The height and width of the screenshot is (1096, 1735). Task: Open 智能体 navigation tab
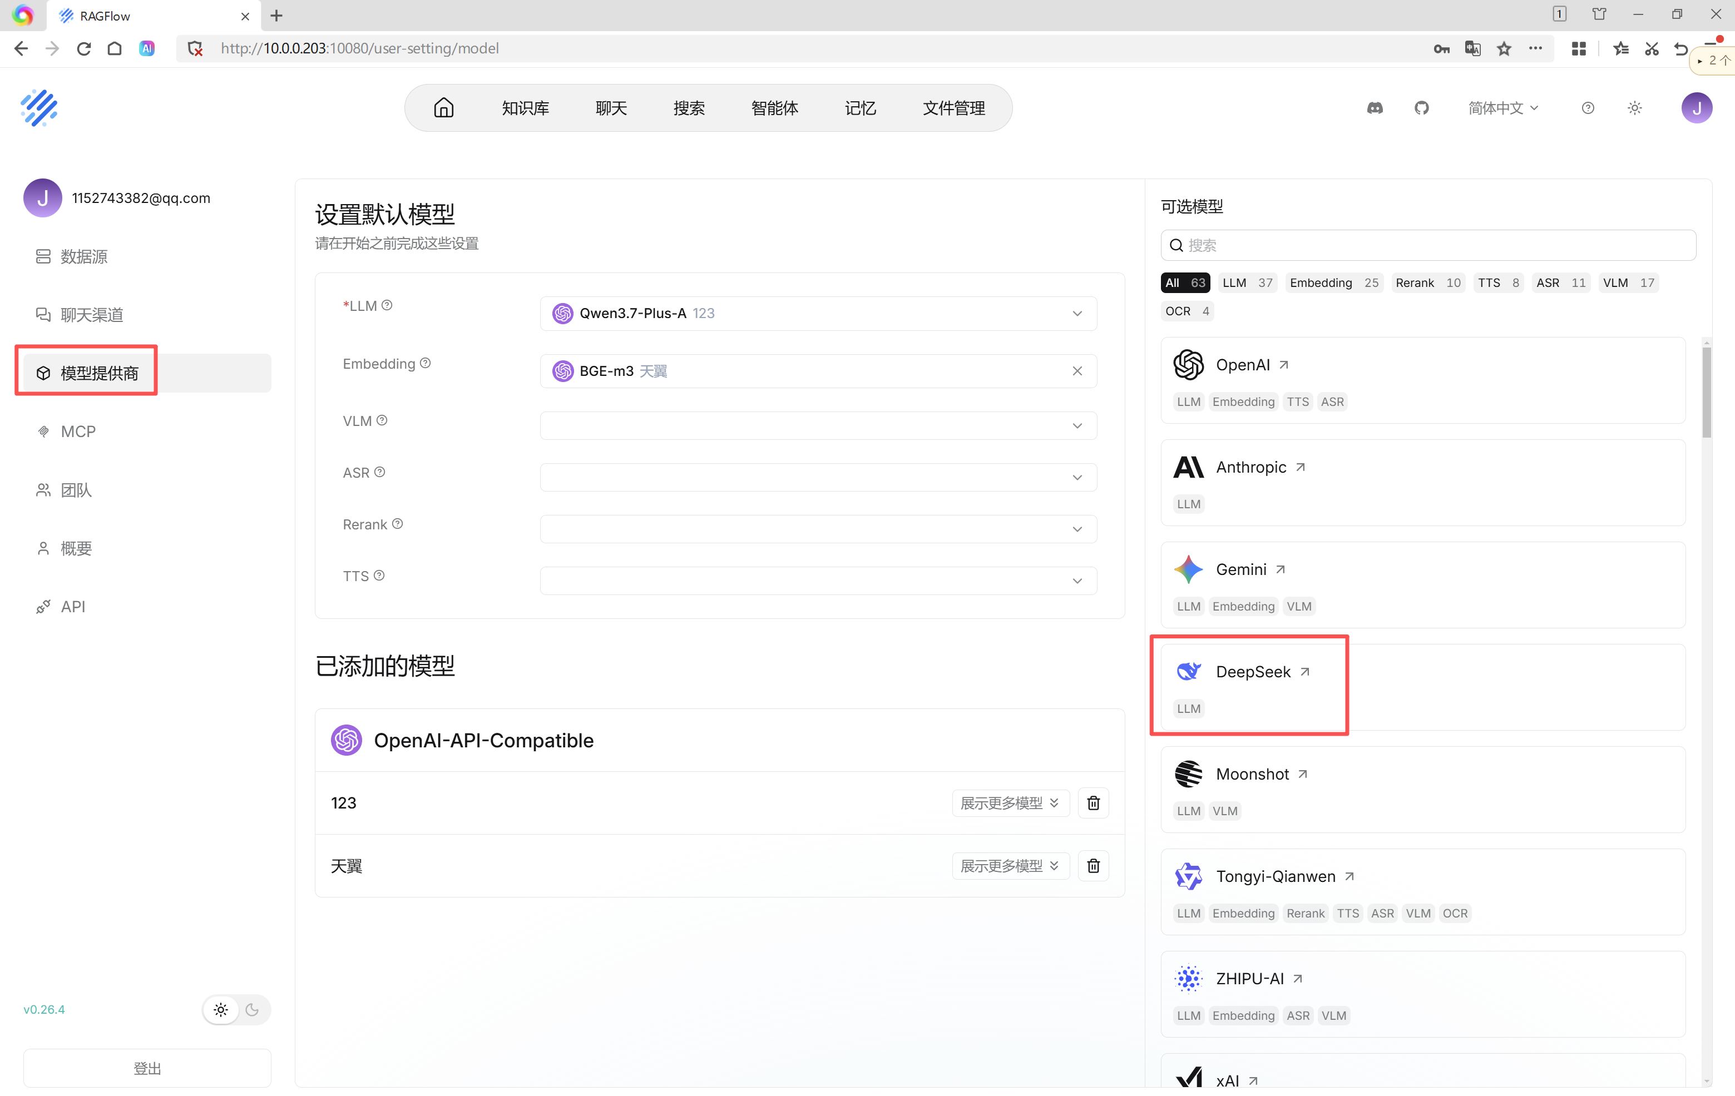774,108
